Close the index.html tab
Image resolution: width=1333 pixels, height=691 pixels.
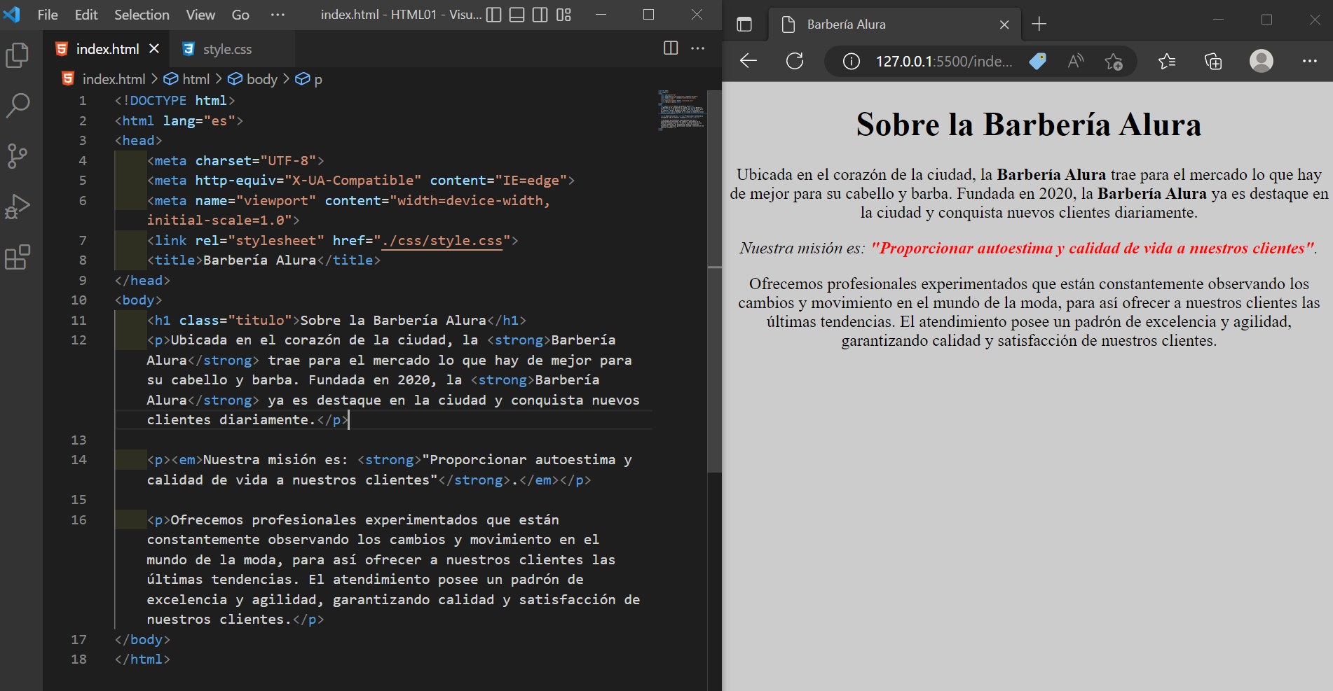[154, 48]
